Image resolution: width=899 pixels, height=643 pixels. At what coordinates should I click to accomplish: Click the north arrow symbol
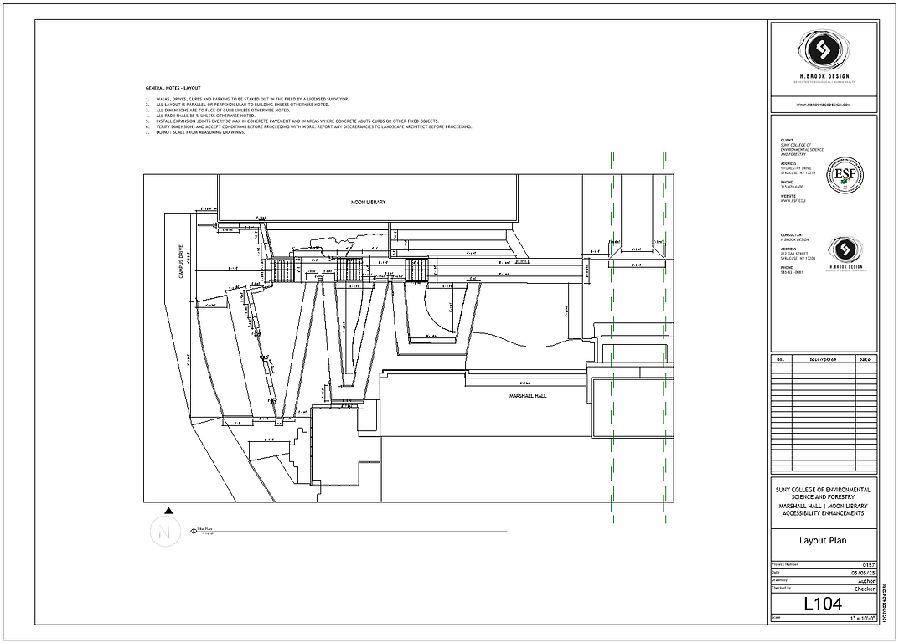[164, 529]
